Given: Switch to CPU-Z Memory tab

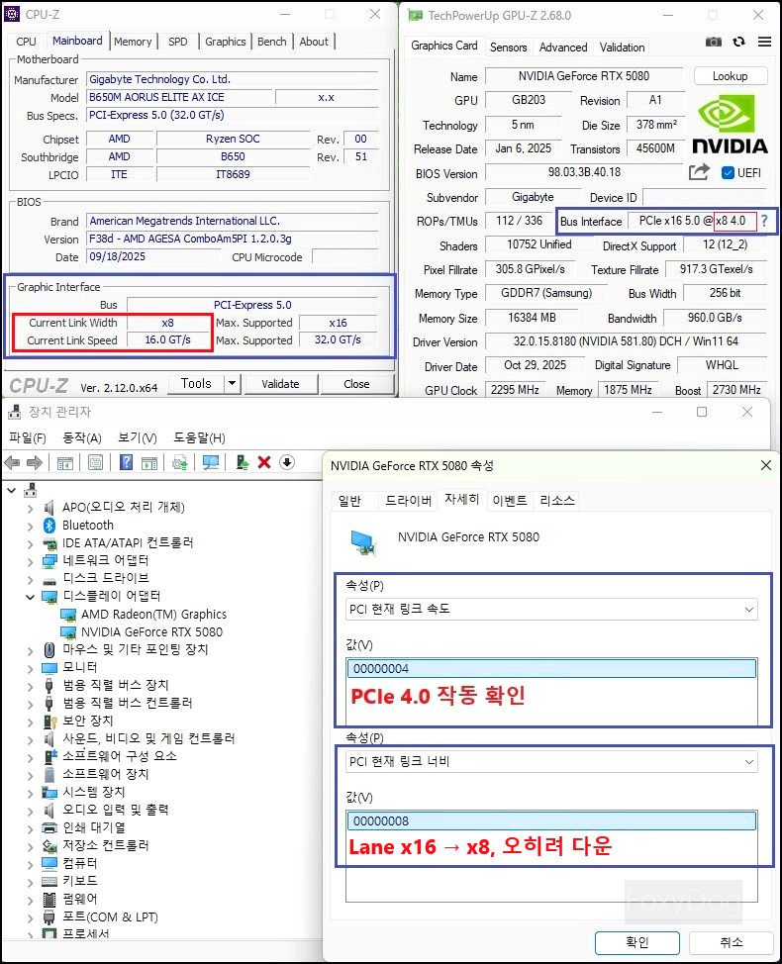Looking at the screenshot, I should pos(133,42).
